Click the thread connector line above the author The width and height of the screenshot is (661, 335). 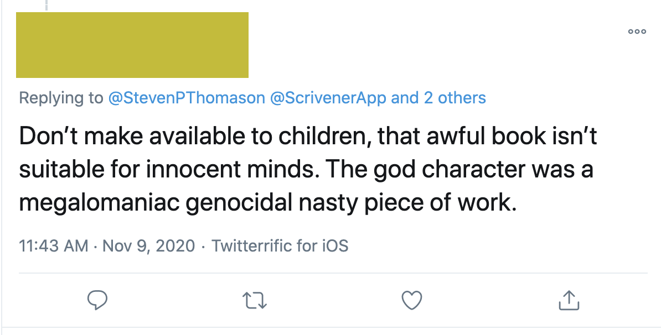coord(47,5)
